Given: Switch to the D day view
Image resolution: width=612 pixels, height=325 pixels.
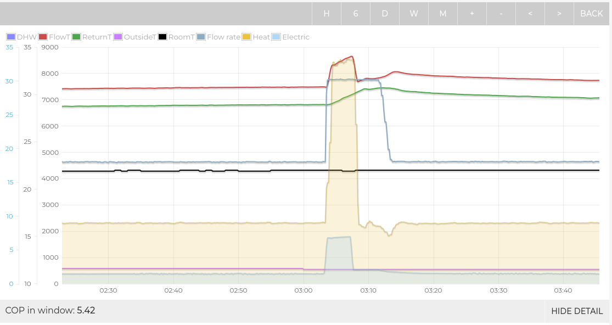Looking at the screenshot, I should click(x=385, y=14).
